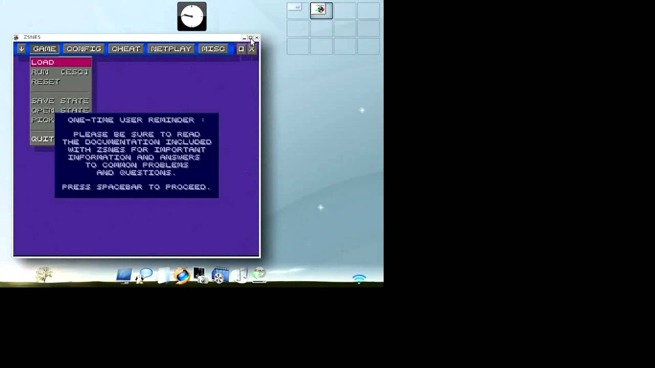Choose PICK STATE in the GAME menu

coord(42,120)
